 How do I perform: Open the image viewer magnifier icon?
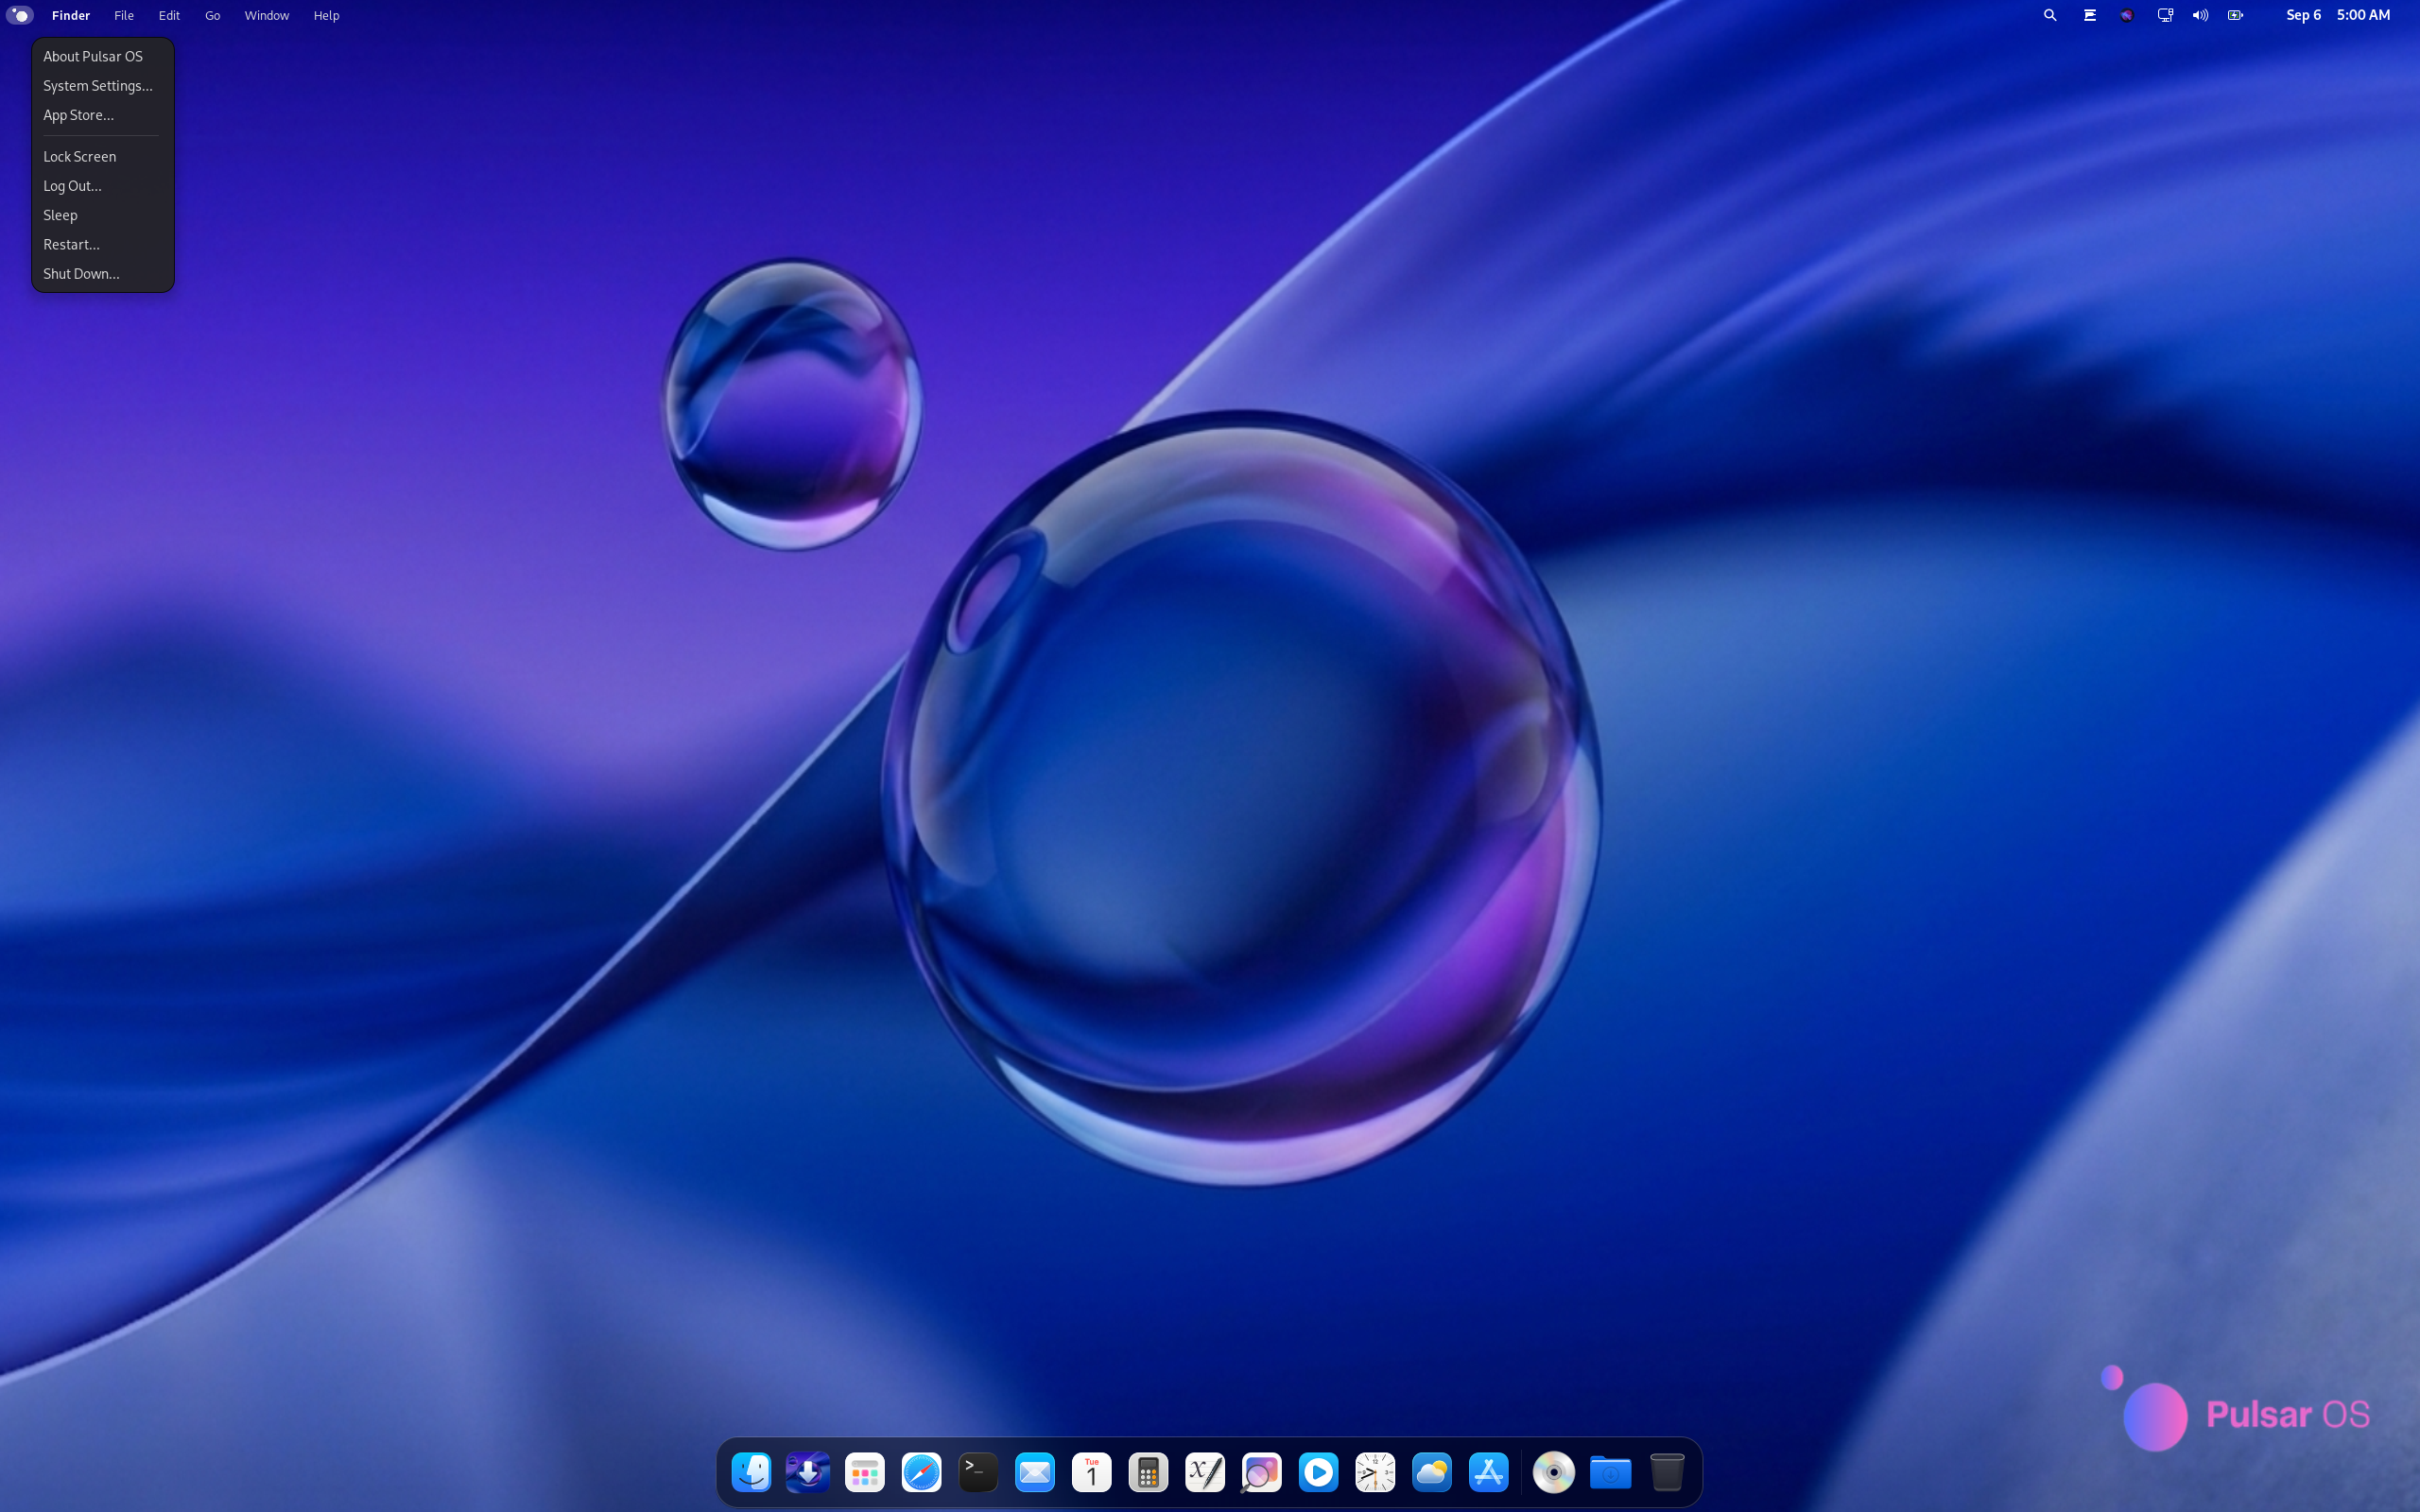click(1262, 1472)
